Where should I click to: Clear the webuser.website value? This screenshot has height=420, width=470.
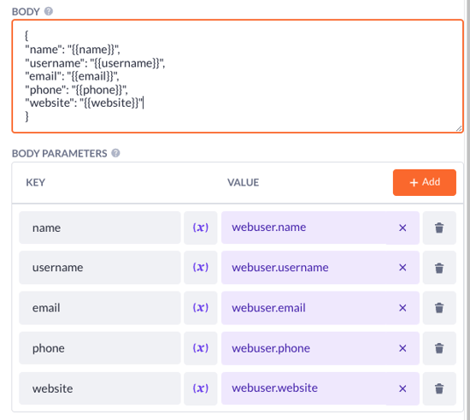tap(402, 388)
